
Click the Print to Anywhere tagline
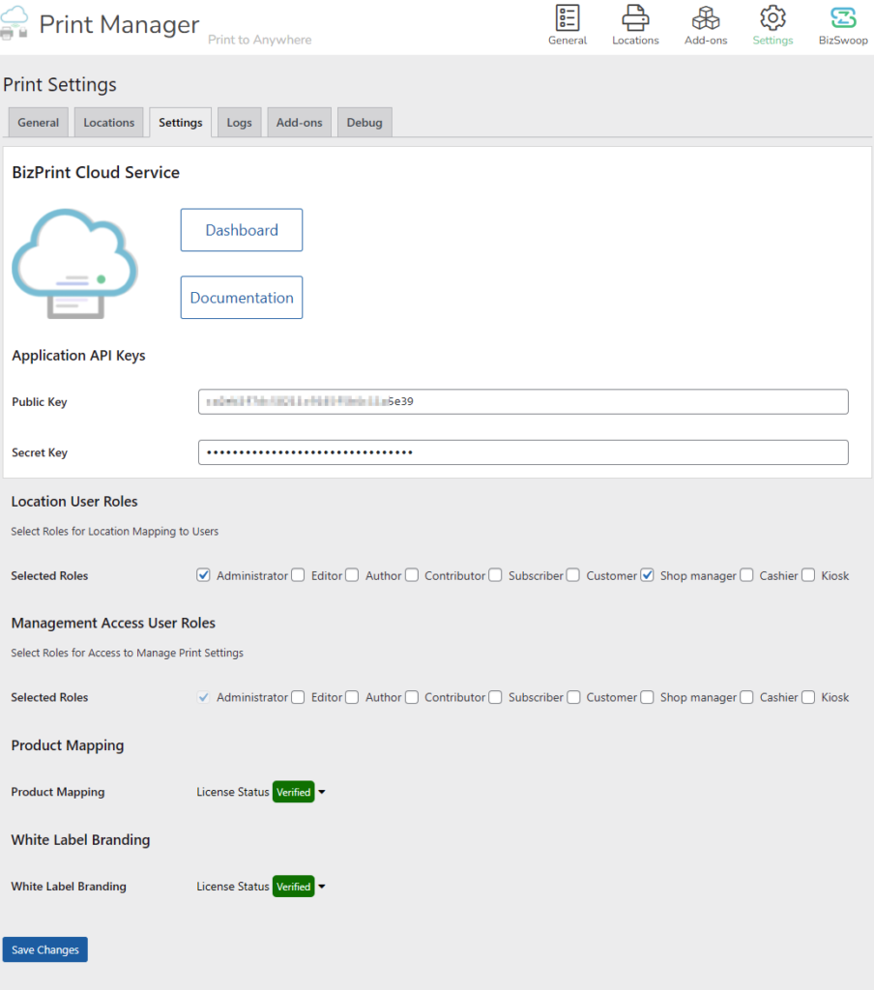pos(259,40)
